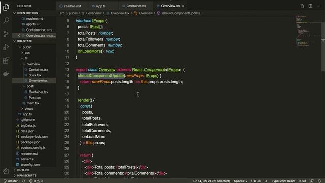Open postcss.config.js in the file tree

click(33, 148)
